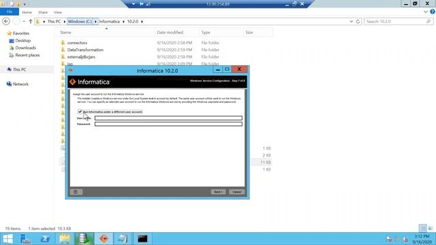Select Informatica in address breadcrumb
This screenshot has width=436, height=245.
110,21
